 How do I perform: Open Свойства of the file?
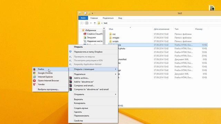[93, 121]
